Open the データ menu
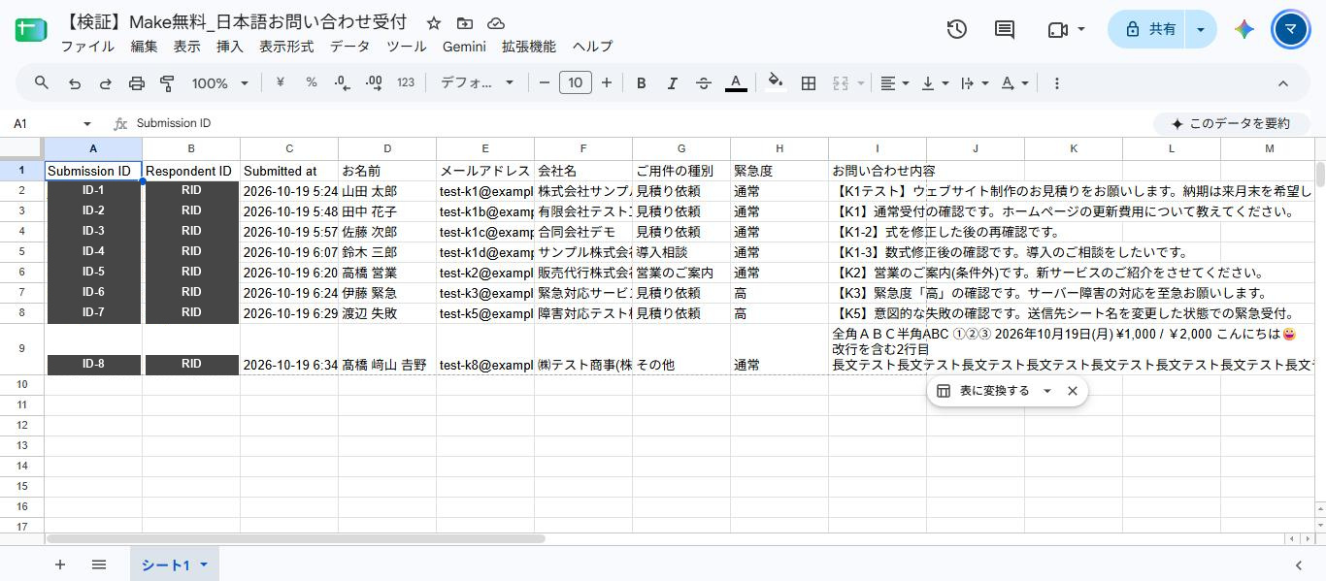1326x581 pixels. [349, 47]
